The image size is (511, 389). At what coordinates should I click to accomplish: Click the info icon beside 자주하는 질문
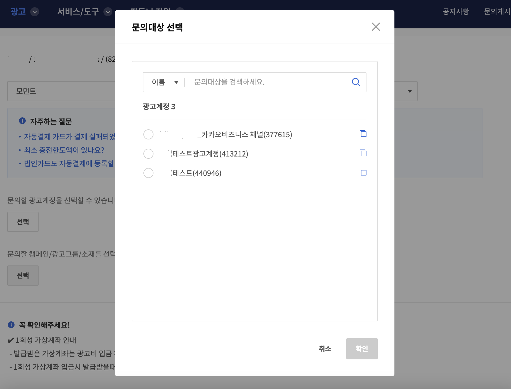coord(22,121)
